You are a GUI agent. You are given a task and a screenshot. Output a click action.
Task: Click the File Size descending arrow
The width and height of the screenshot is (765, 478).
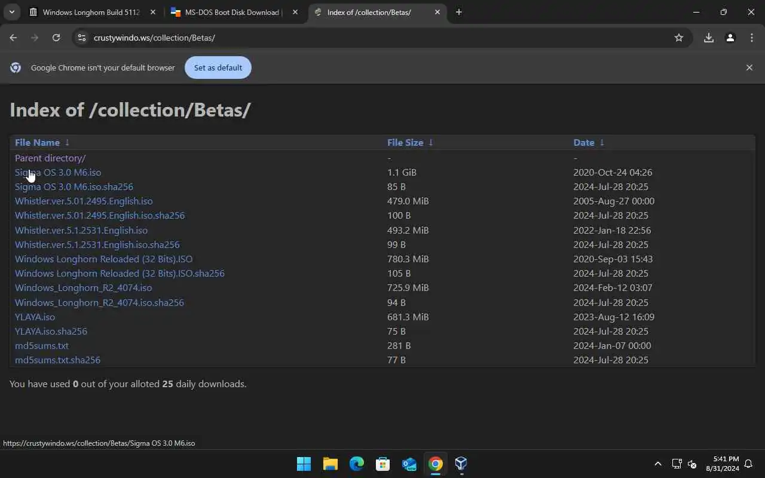[x=430, y=142]
